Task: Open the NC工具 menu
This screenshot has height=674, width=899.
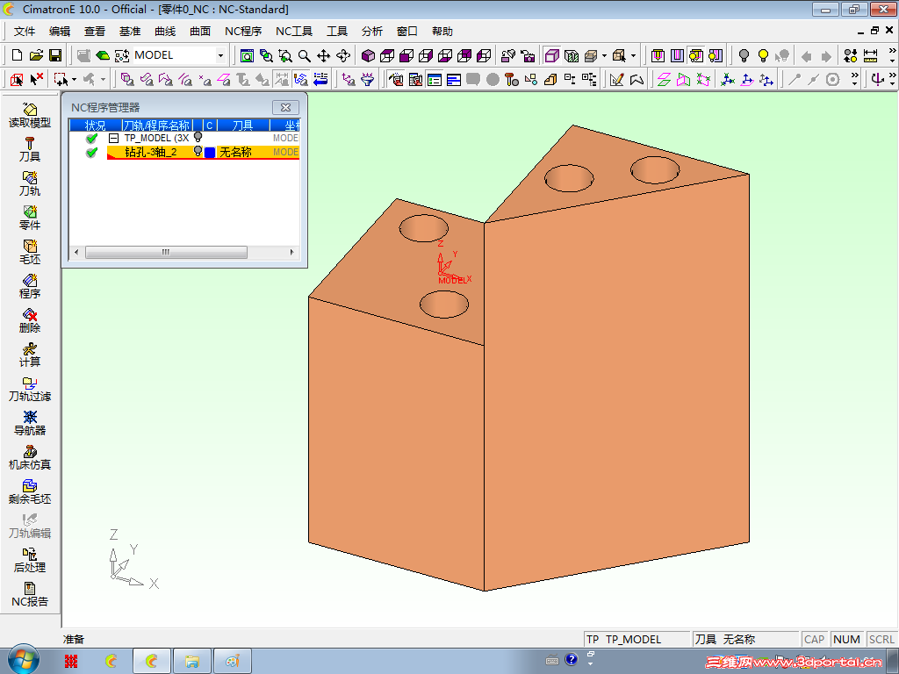Action: [x=293, y=32]
